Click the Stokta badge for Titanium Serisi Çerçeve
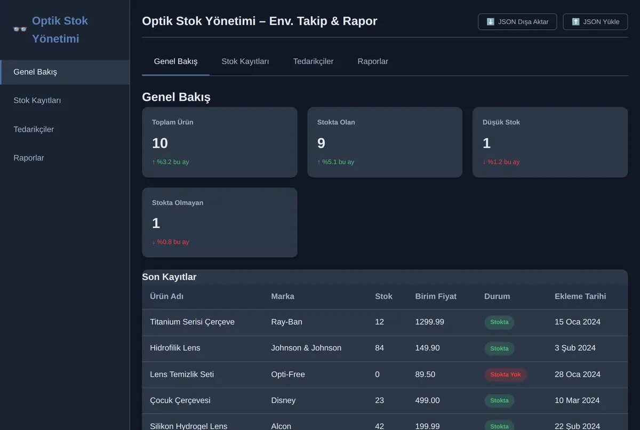640x430 pixels. 499,322
